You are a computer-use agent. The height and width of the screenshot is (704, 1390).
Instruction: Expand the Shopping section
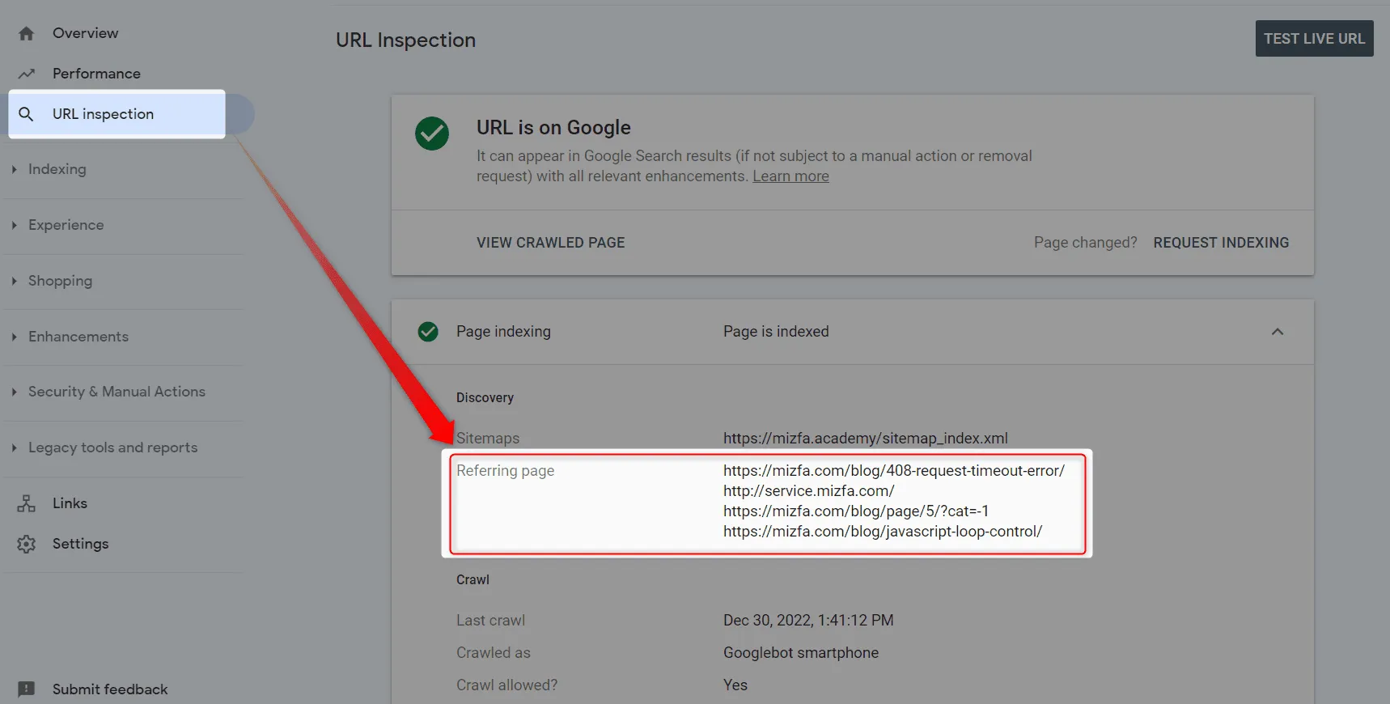pyautogui.click(x=53, y=281)
